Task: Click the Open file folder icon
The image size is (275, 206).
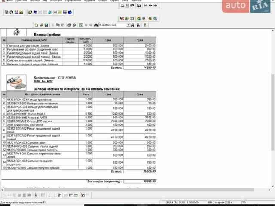Action: 41,25
